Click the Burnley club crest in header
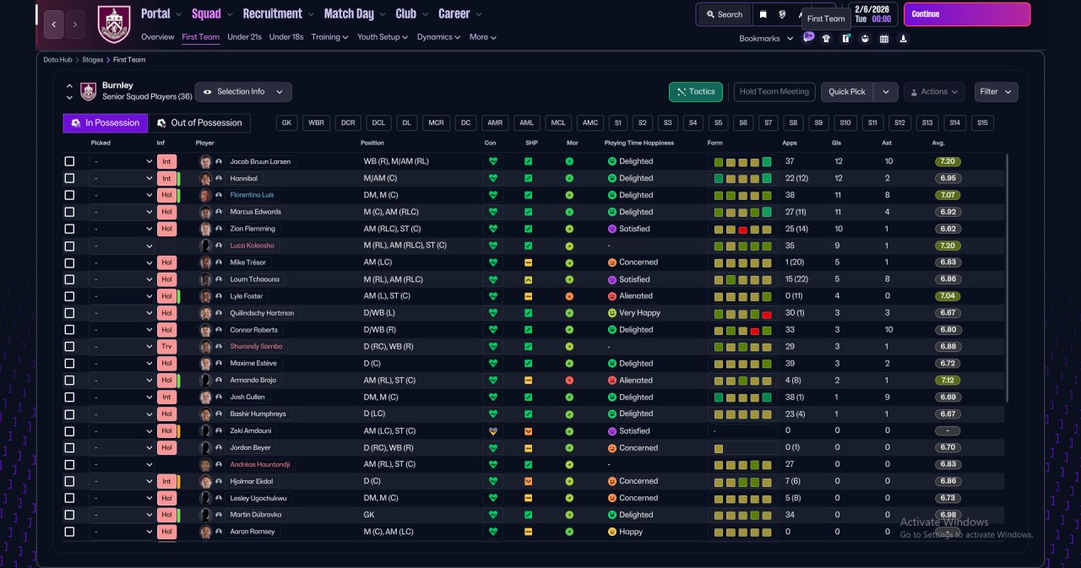 pyautogui.click(x=114, y=24)
